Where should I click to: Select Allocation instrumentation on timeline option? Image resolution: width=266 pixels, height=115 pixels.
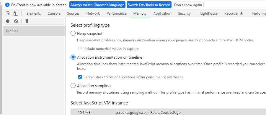(x=73, y=57)
